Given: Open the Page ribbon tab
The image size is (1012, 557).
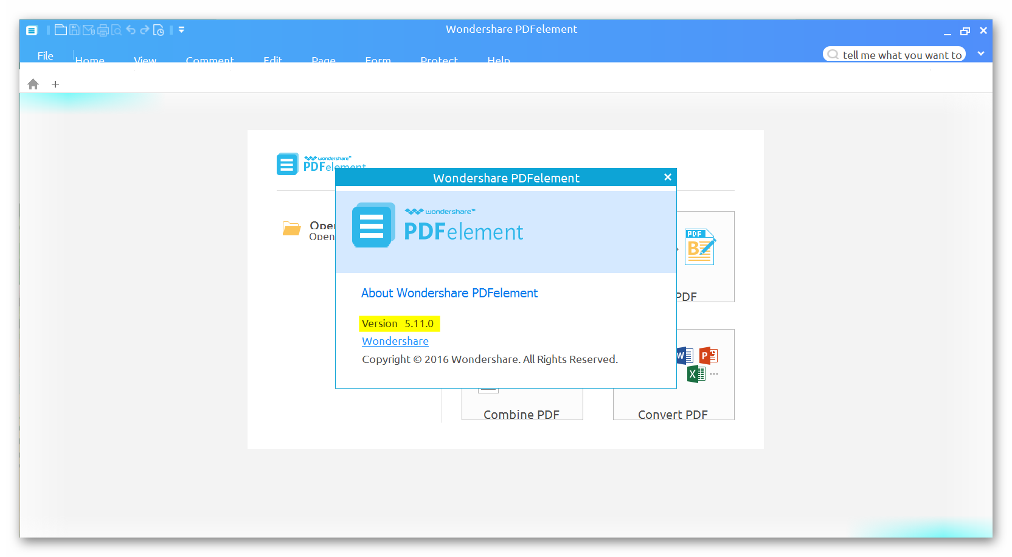Looking at the screenshot, I should click(324, 59).
